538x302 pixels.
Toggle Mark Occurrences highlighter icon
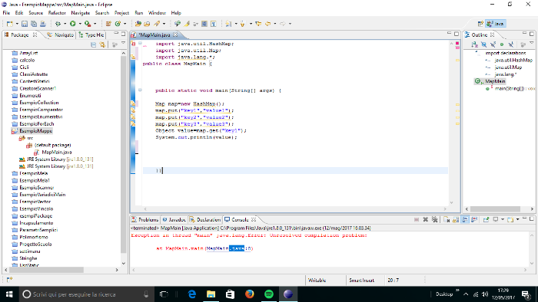click(x=187, y=24)
